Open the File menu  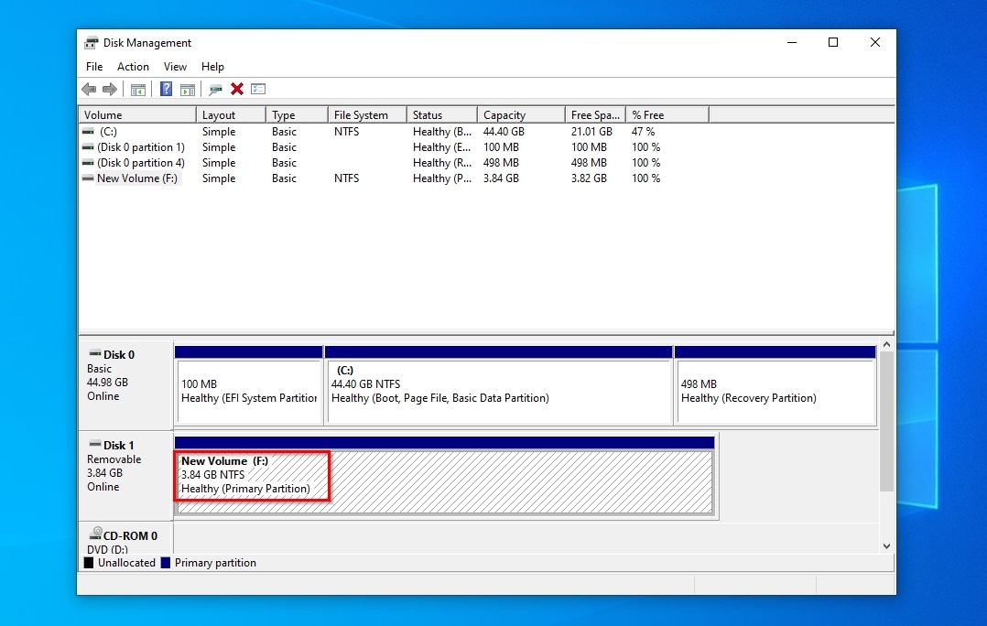coord(94,67)
